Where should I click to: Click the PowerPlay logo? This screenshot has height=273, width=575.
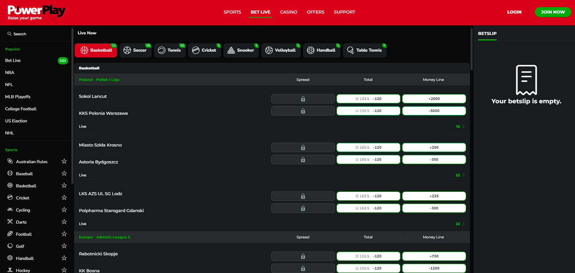36,13
